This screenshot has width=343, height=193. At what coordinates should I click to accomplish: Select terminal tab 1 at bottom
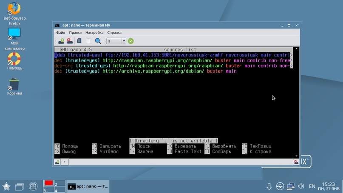pyautogui.click(x=65, y=162)
